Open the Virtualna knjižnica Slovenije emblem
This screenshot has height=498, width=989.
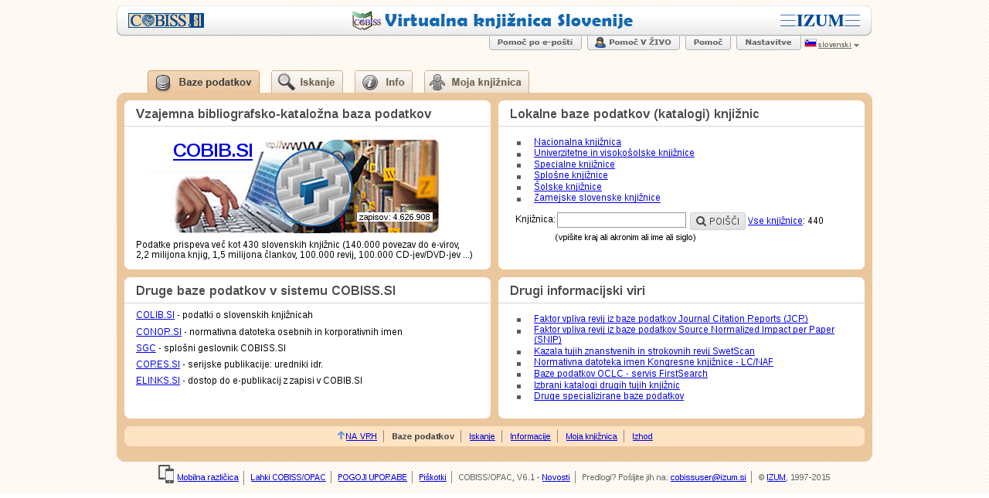click(x=366, y=21)
